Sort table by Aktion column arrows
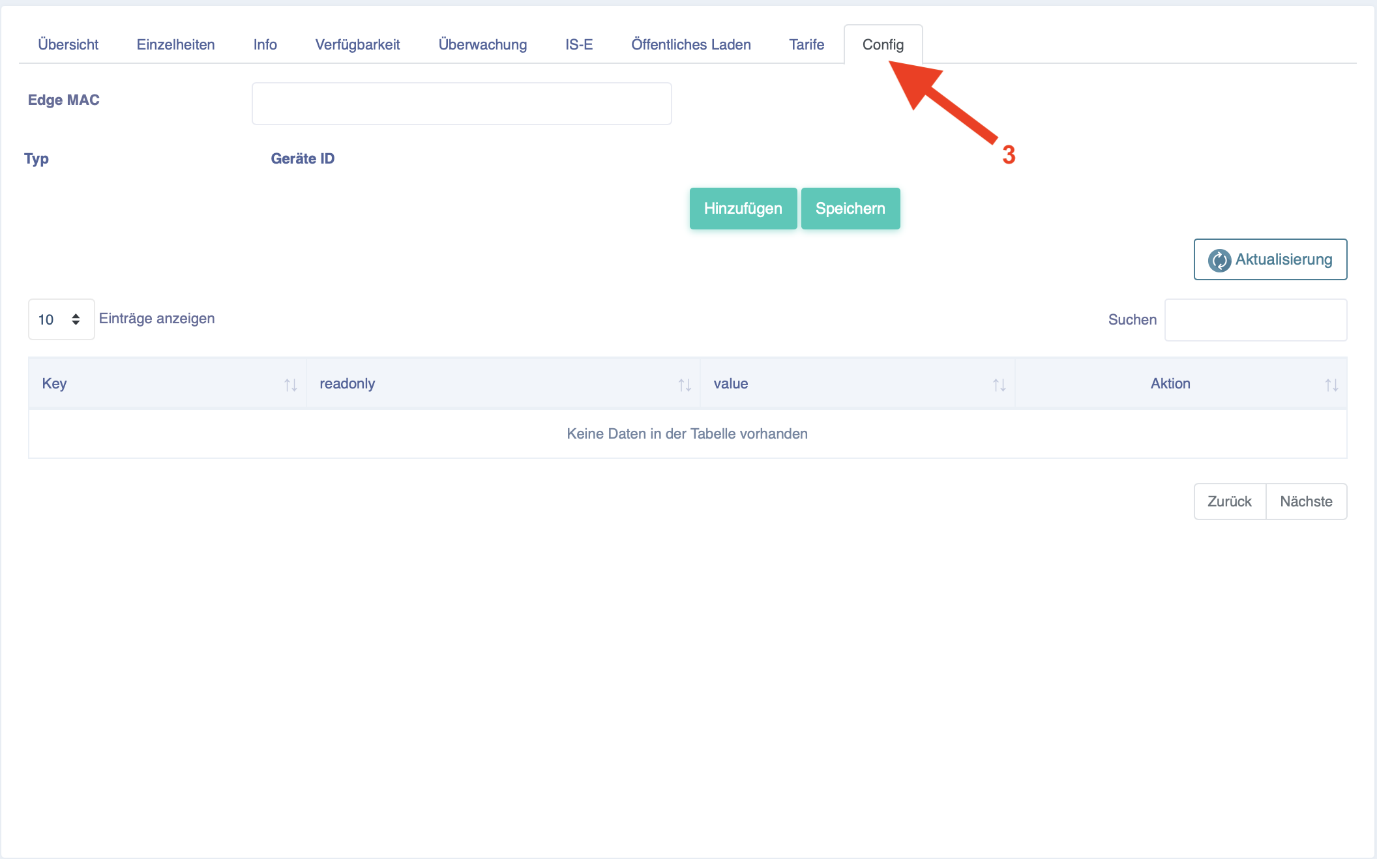 [1331, 385]
